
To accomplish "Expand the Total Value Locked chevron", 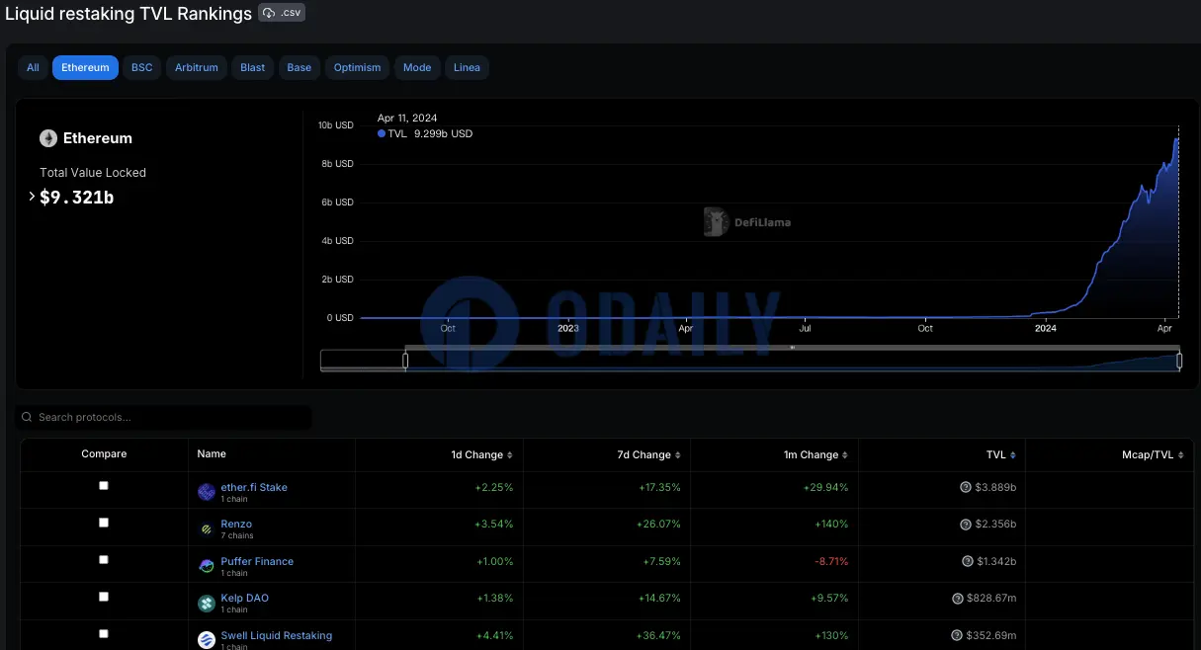I will [x=33, y=197].
